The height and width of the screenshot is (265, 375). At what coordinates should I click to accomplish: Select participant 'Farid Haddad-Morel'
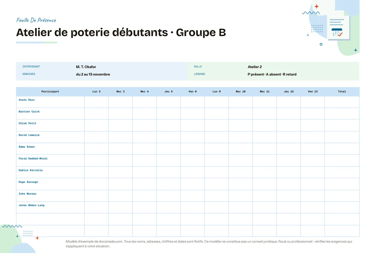[x=33, y=159]
